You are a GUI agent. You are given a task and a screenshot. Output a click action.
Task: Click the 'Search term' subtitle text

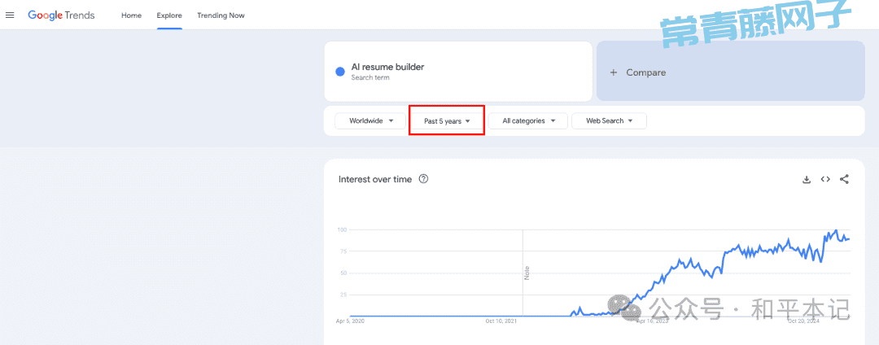click(x=370, y=78)
